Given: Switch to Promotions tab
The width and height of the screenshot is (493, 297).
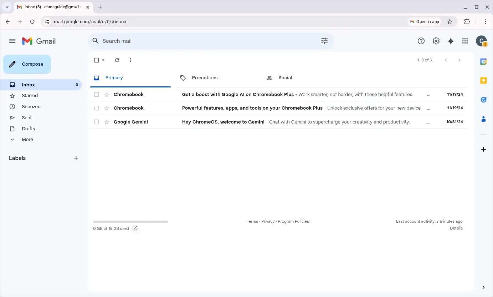Looking at the screenshot, I should 204,78.
